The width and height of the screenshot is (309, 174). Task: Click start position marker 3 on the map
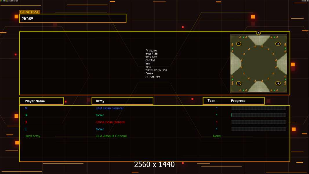239,83
